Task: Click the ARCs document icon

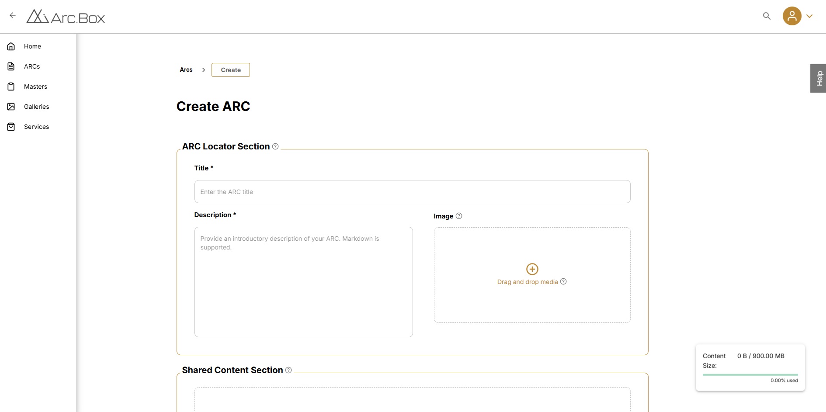Action: [11, 66]
